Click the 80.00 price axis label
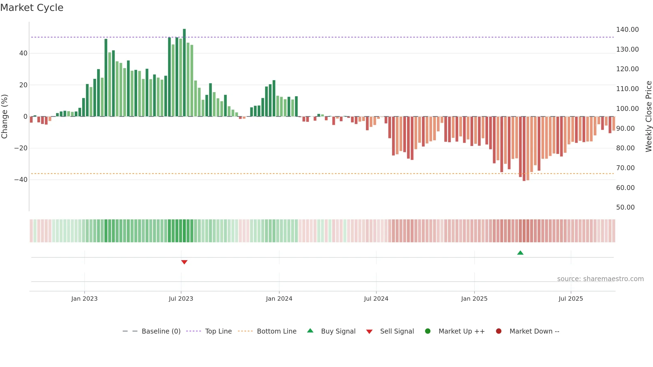Image resolution: width=653 pixels, height=367 pixels. tap(625, 148)
